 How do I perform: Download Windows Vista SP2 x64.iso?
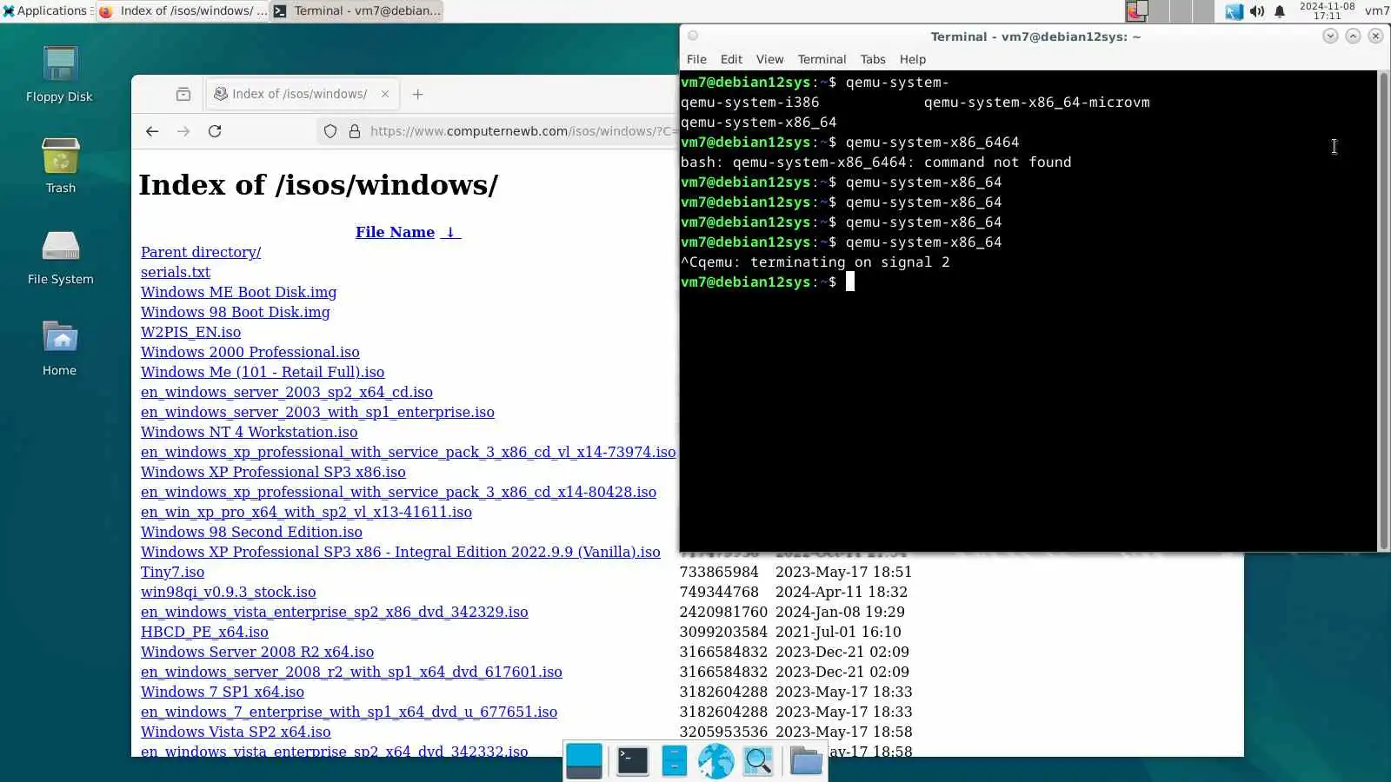tap(236, 732)
